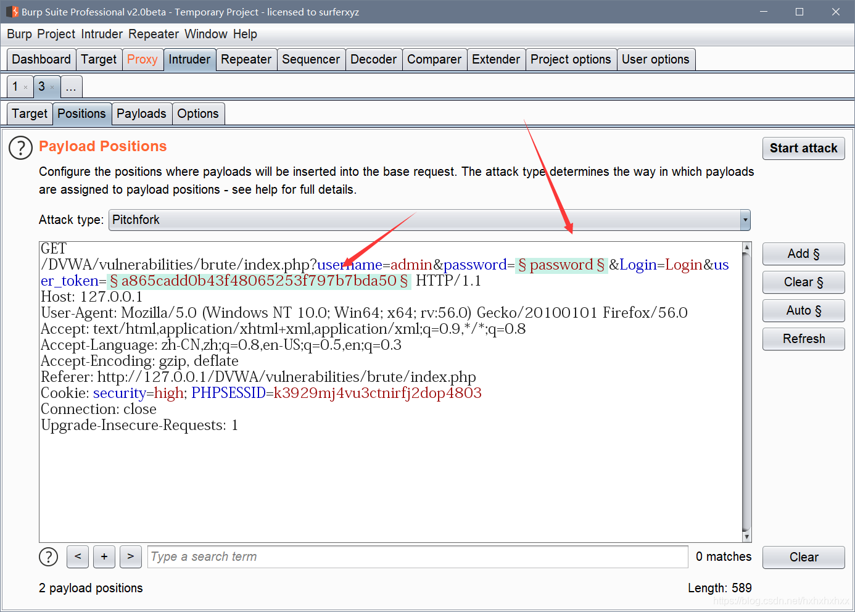Switch to the Comparer tab
The width and height of the screenshot is (855, 612).
click(434, 59)
